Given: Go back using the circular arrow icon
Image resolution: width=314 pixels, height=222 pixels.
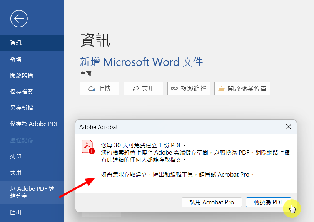Looking at the screenshot, I should tap(19, 18).
